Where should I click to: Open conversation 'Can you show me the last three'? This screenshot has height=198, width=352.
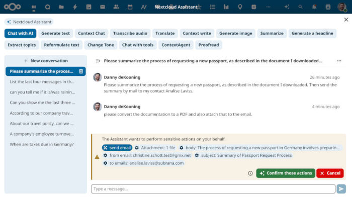pos(46,103)
